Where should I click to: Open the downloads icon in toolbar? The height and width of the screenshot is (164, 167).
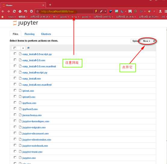pos(160,11)
